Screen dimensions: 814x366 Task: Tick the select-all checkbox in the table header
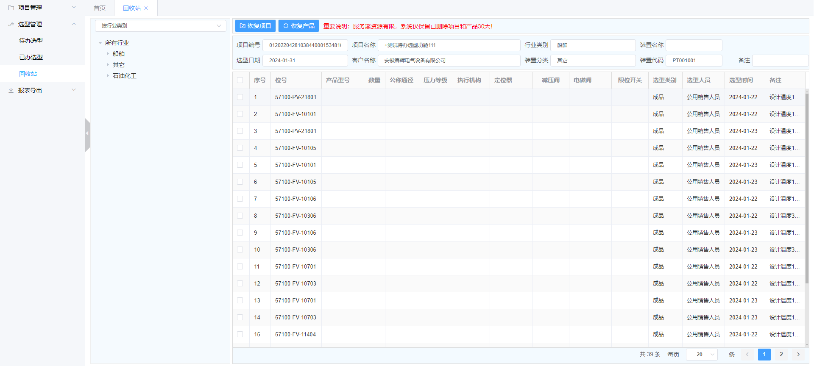240,80
